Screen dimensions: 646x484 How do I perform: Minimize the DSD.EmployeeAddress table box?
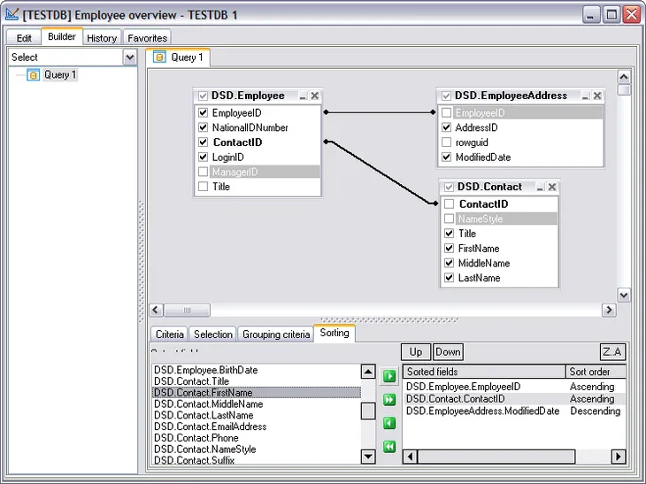point(586,96)
